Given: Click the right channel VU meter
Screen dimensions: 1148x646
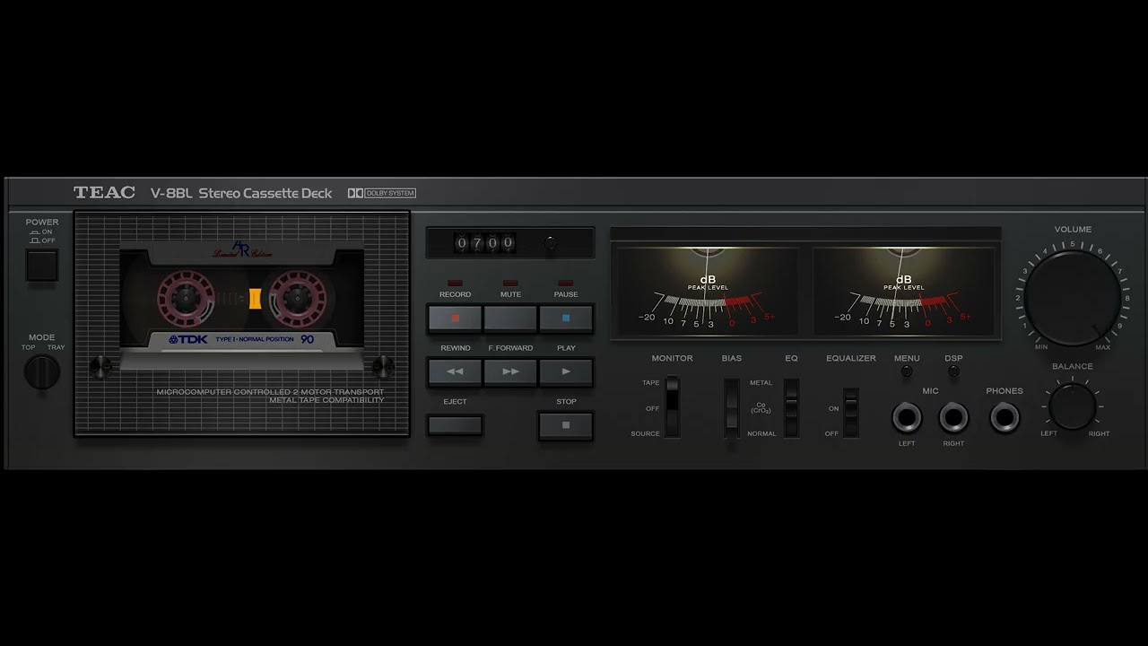Looking at the screenshot, I should point(903,291).
